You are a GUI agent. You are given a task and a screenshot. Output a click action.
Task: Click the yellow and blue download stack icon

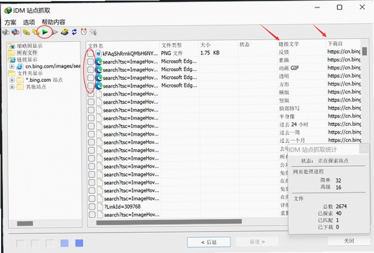[x=64, y=32]
